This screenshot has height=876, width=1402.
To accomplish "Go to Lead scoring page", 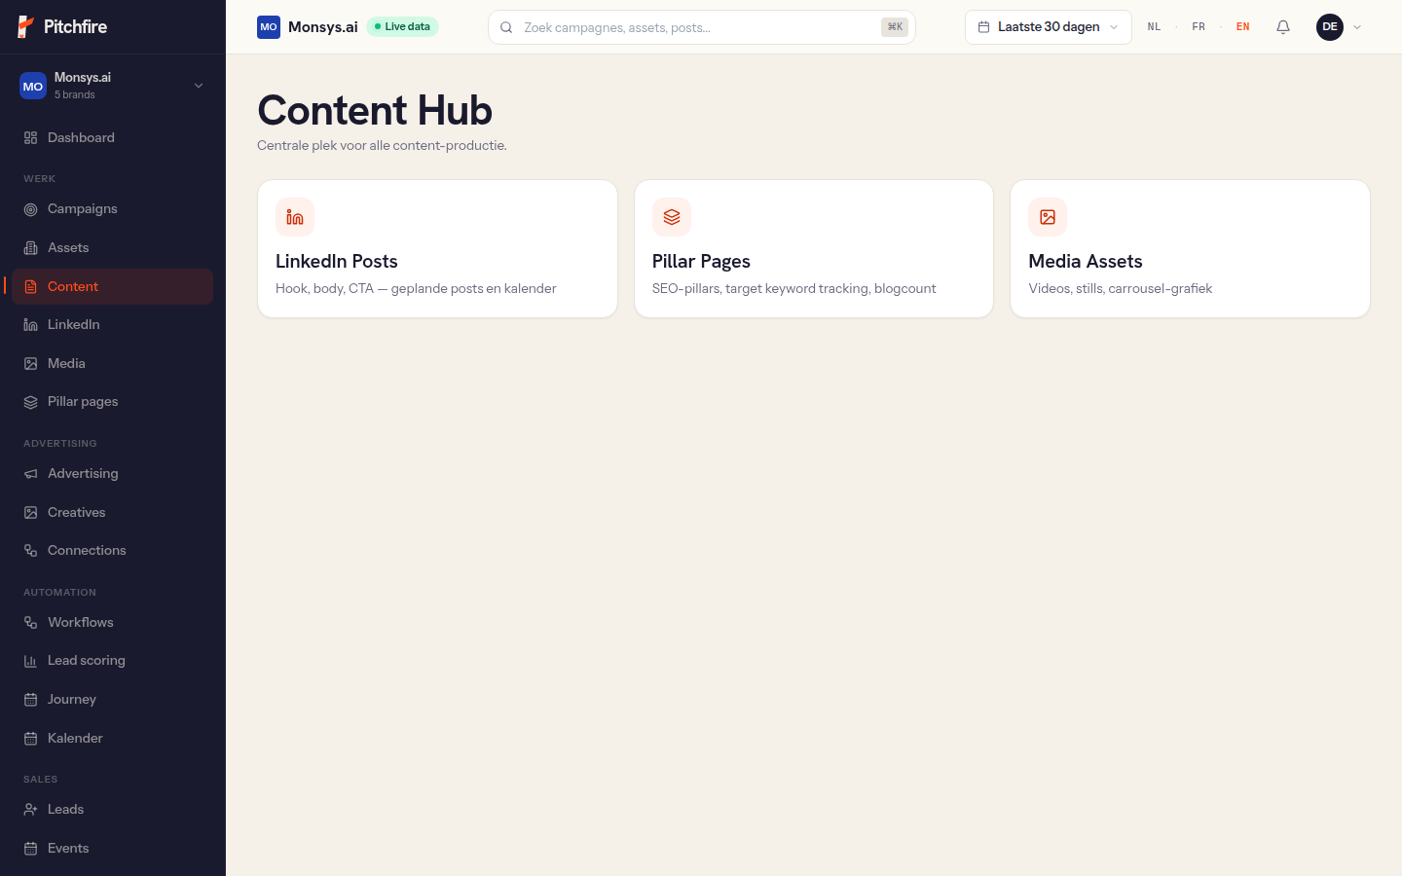I will coord(113,661).
